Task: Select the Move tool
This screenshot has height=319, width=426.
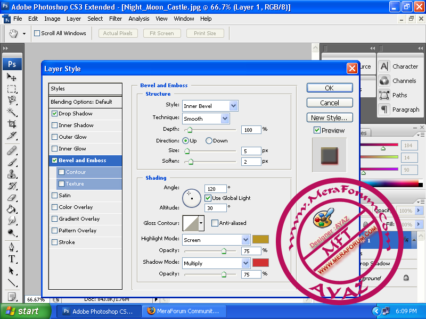Action: click(11, 77)
